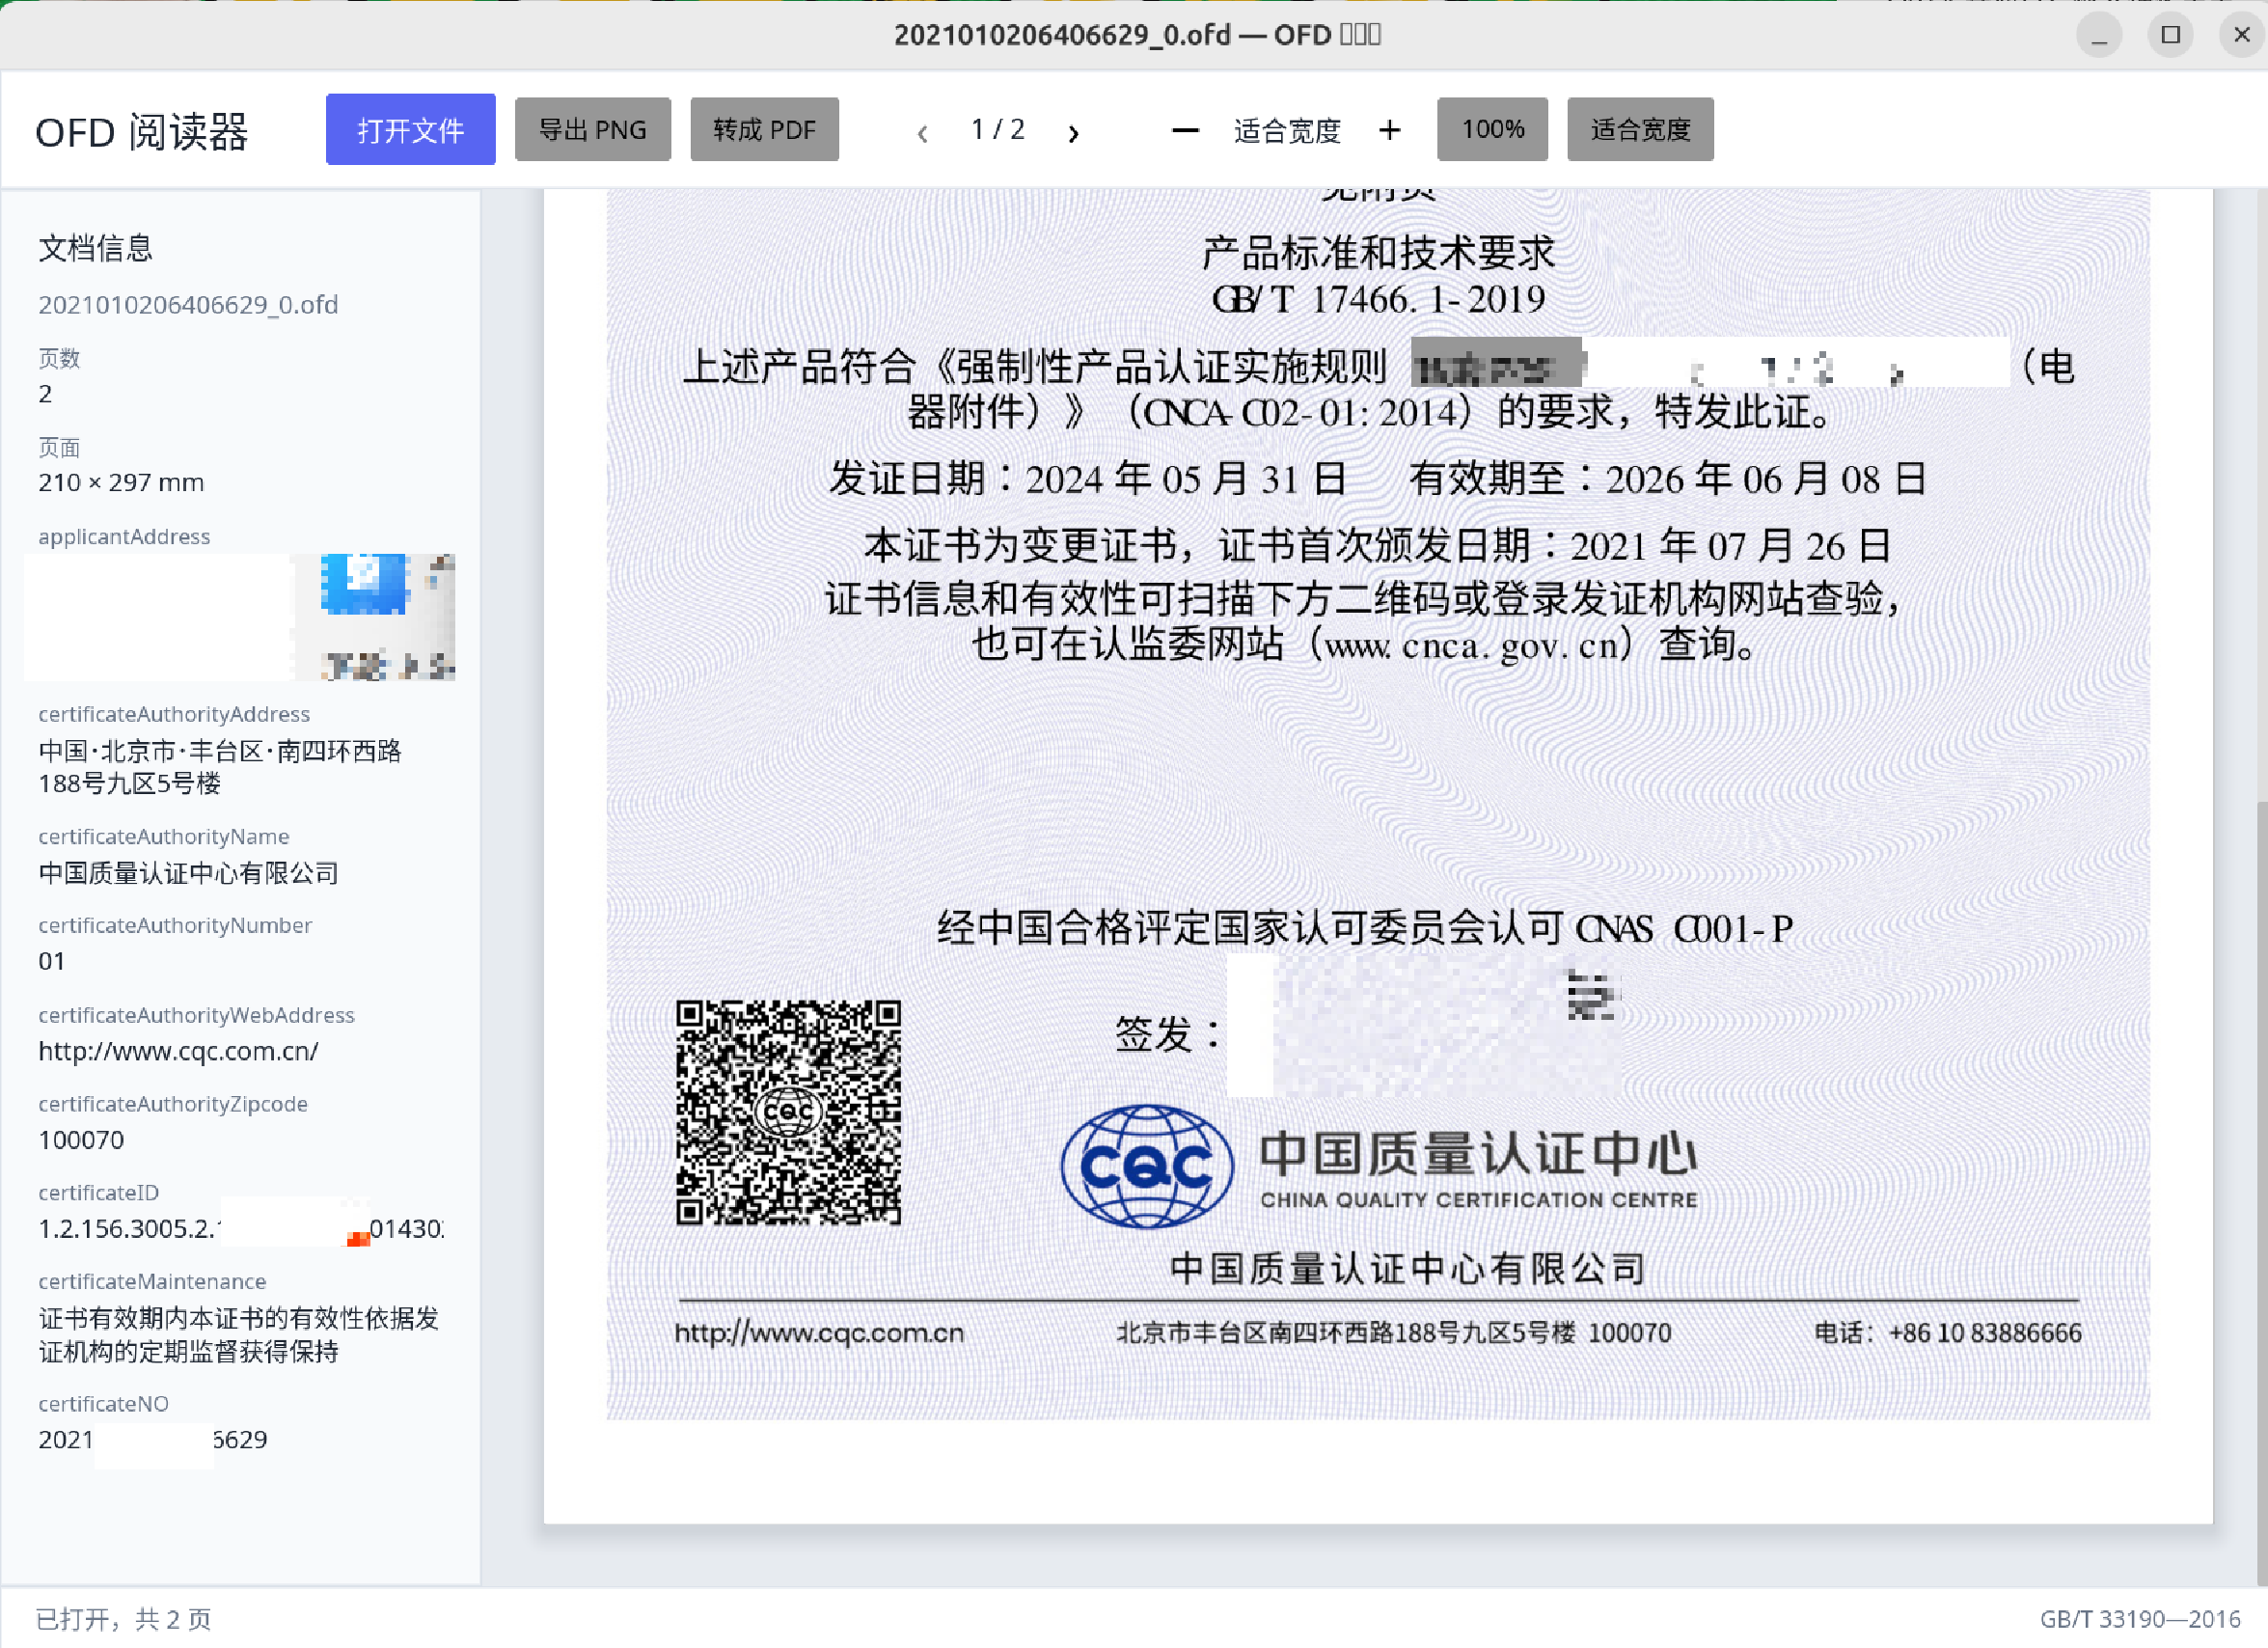Click the 210 × 297 mm page size value

[121, 482]
